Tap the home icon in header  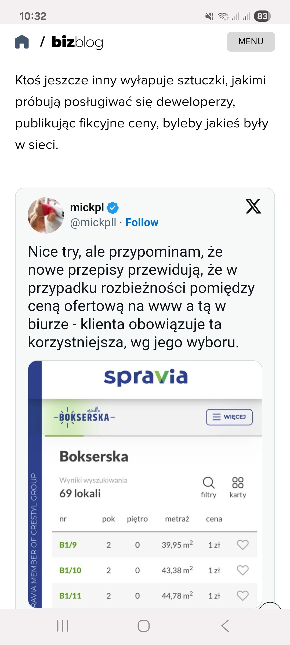pyautogui.click(x=22, y=42)
